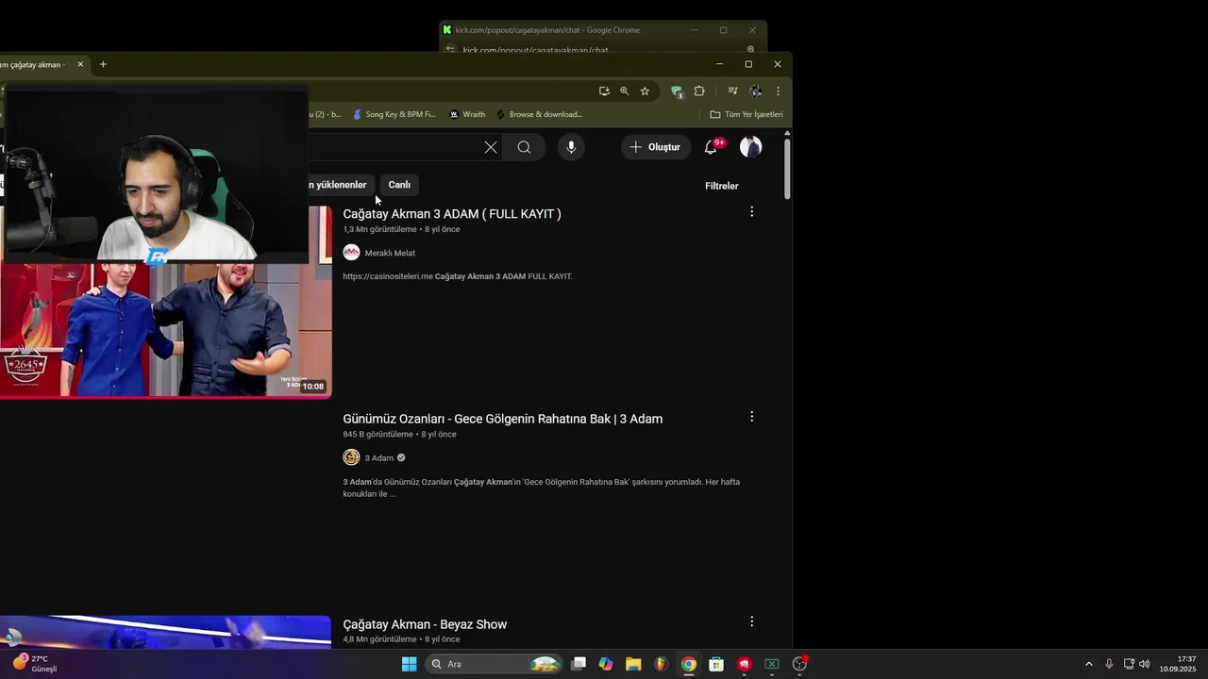This screenshot has width=1208, height=679.
Task: Click the install app icon in address bar
Action: pyautogui.click(x=604, y=91)
